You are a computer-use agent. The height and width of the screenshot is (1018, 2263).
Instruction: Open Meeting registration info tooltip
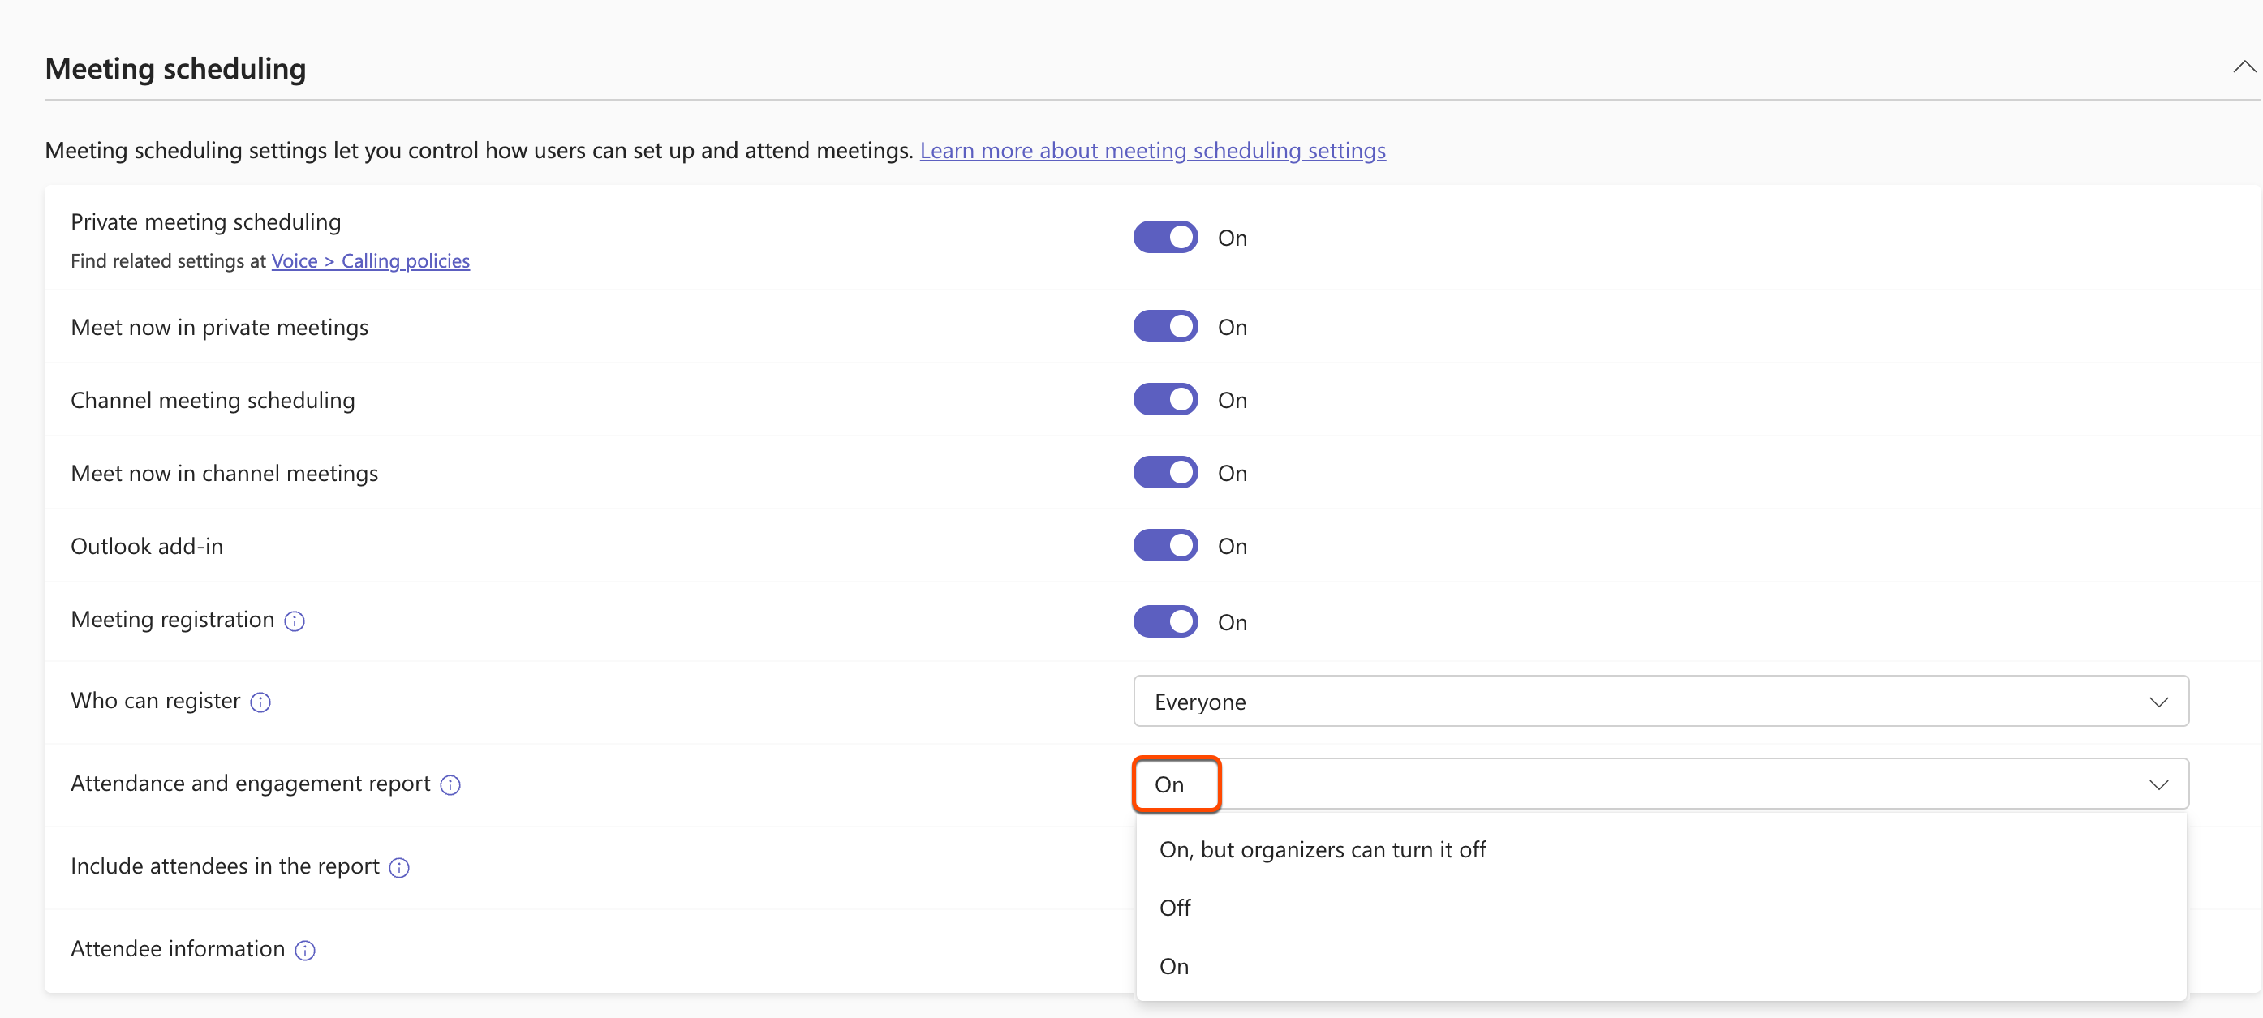click(x=295, y=621)
